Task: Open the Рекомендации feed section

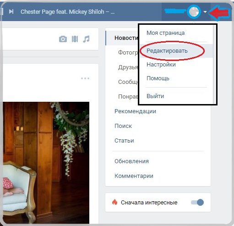Action: (135, 111)
